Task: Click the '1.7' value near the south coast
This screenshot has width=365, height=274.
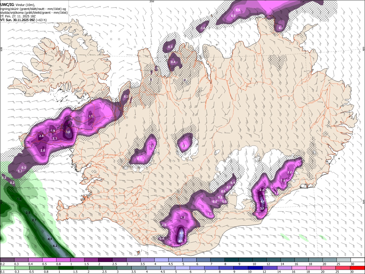Action: (x=183, y=218)
